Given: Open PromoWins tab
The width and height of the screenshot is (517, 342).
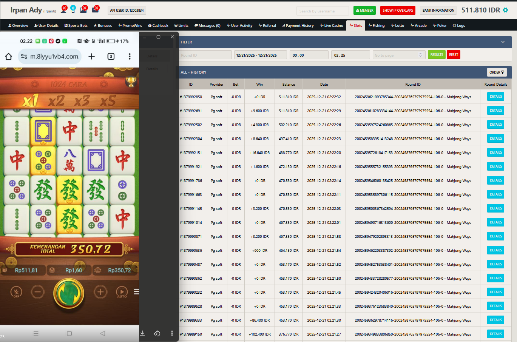Looking at the screenshot, I should 130,26.
